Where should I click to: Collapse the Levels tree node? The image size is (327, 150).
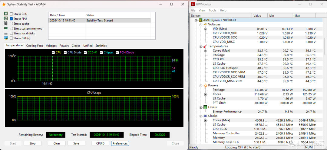click(x=201, y=107)
